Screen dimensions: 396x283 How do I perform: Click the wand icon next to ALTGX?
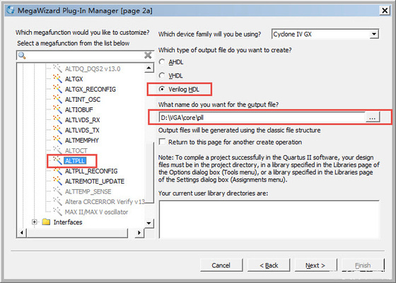(x=57, y=78)
